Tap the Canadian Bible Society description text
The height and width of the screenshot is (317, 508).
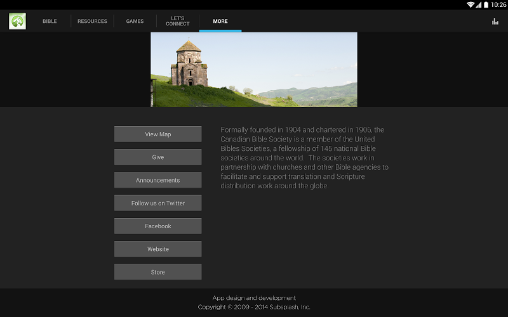click(305, 158)
